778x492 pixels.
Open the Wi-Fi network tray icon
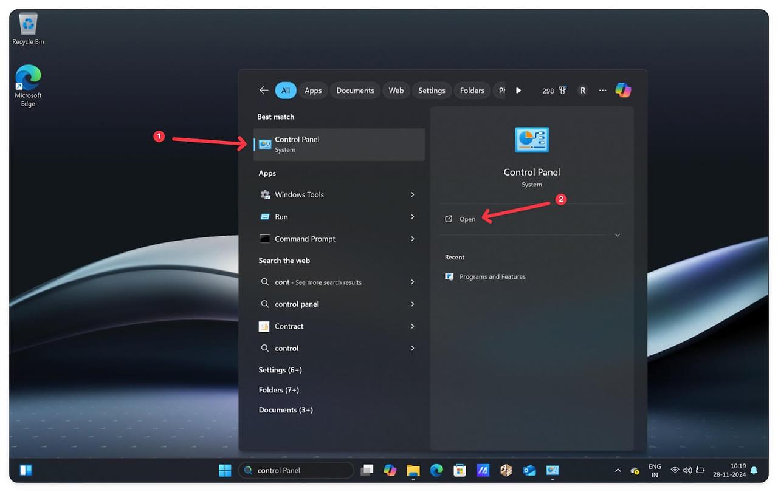[x=675, y=470]
